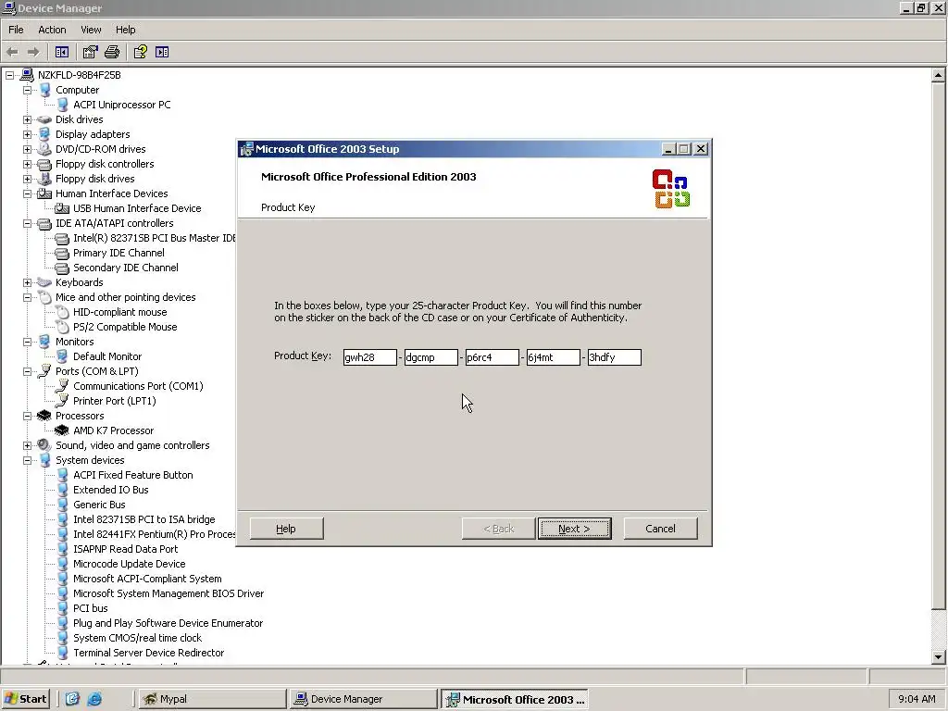Select the HID-compliant mouse icon

click(62, 312)
